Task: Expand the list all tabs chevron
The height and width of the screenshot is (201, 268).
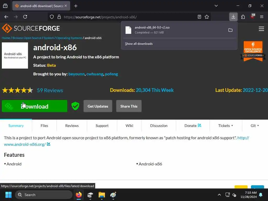Action: pos(216,6)
